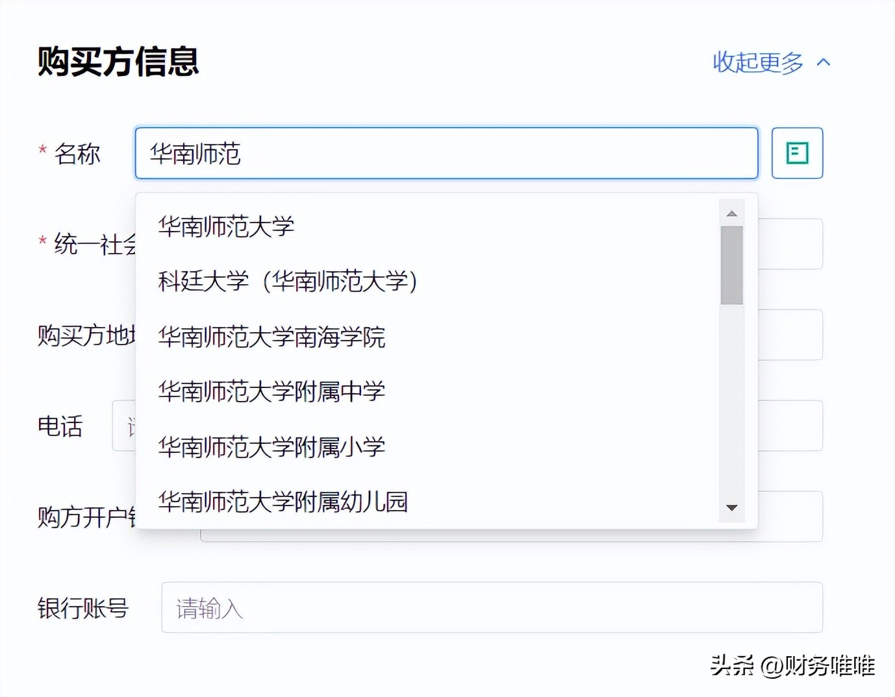Click the 请输入 placeholder text in 银行账号
The image size is (895, 697).
point(207,609)
